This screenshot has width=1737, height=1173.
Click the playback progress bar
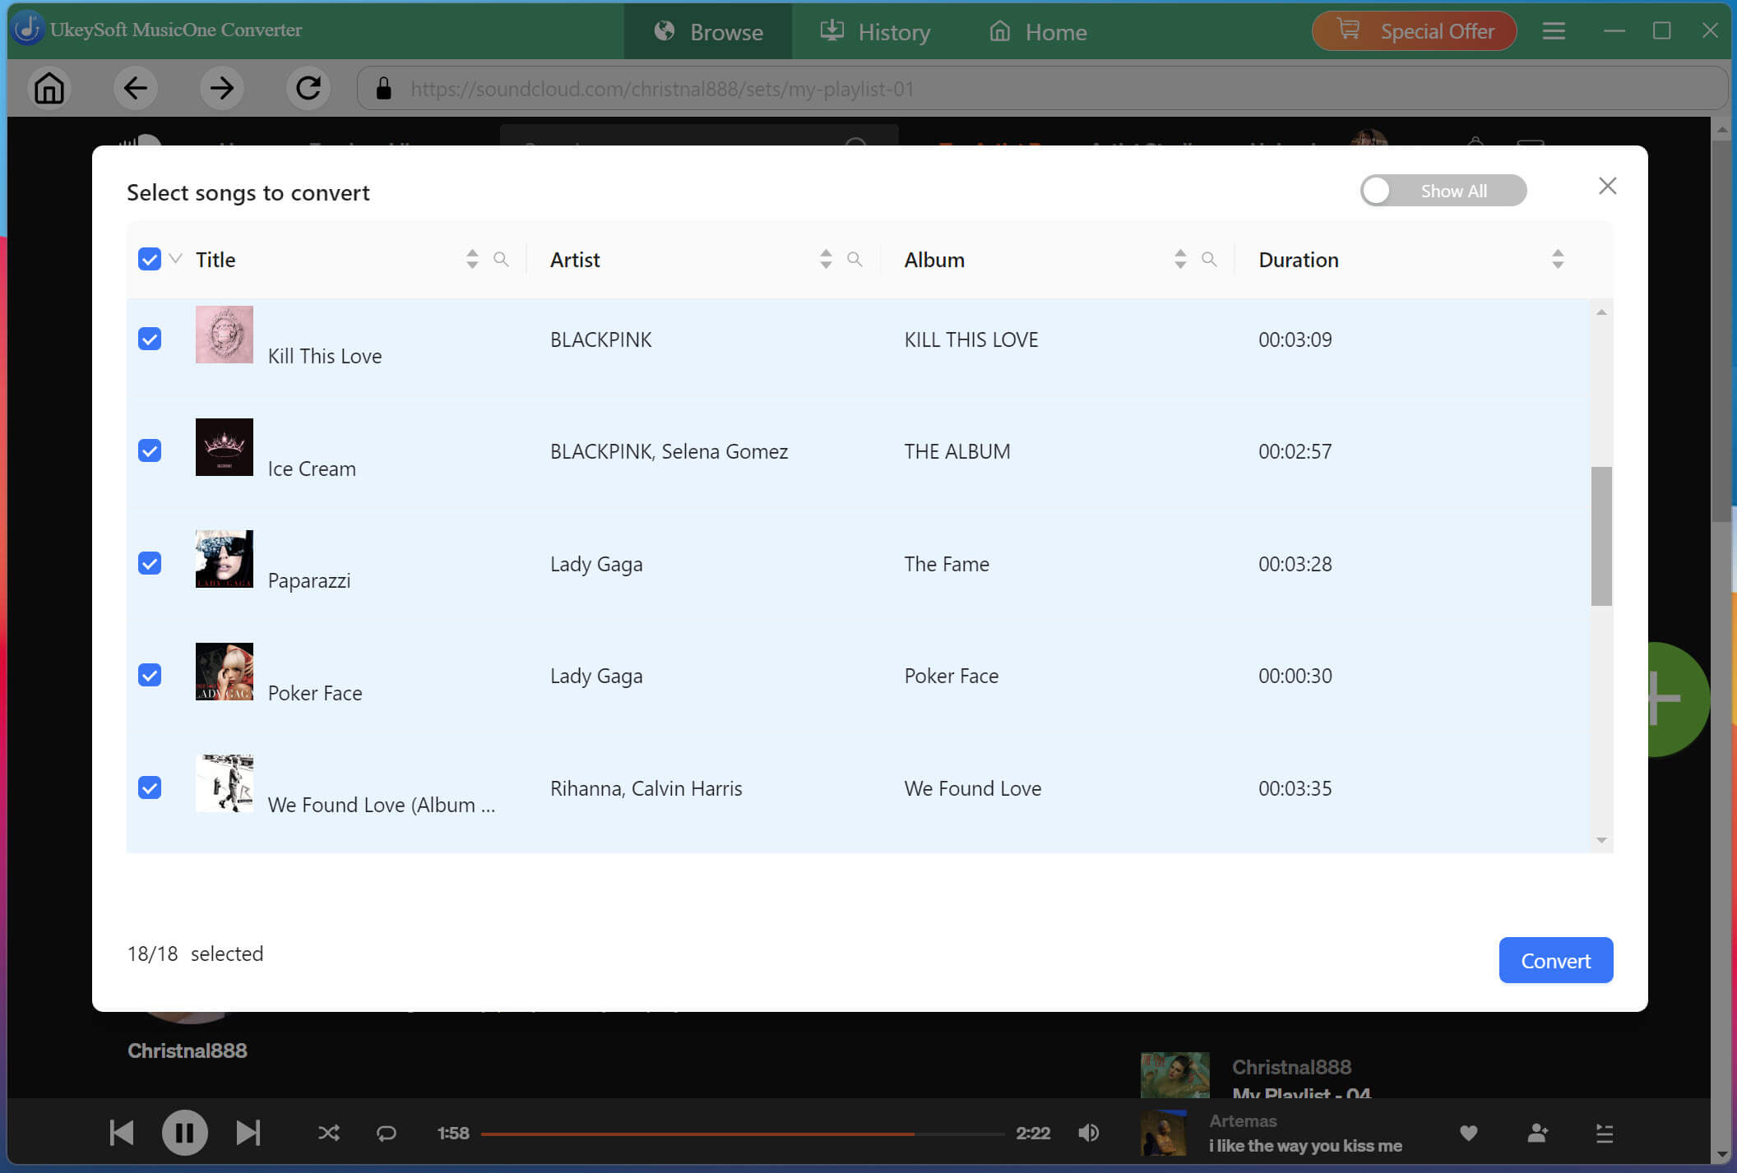tap(743, 1134)
